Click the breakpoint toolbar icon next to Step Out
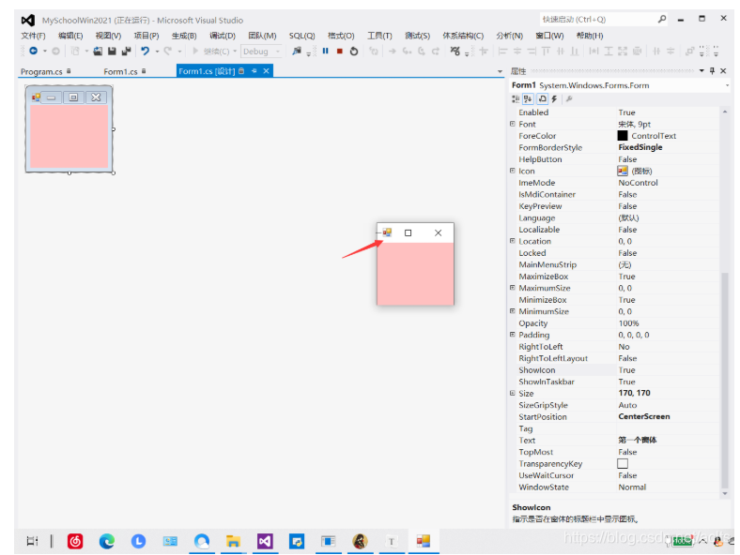The width and height of the screenshot is (740, 555). [455, 51]
